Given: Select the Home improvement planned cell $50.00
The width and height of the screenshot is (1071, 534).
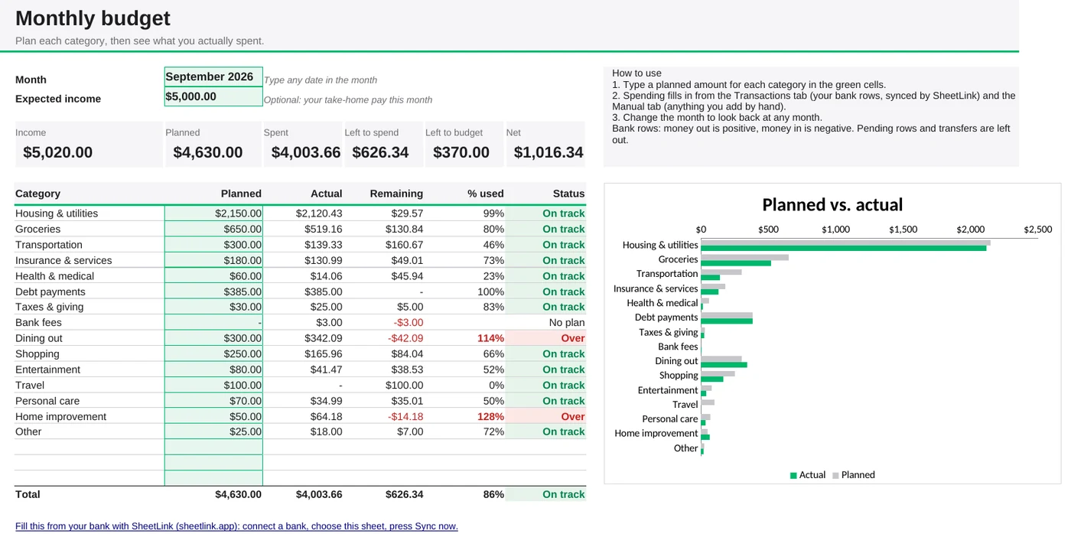Looking at the screenshot, I should 213,416.
